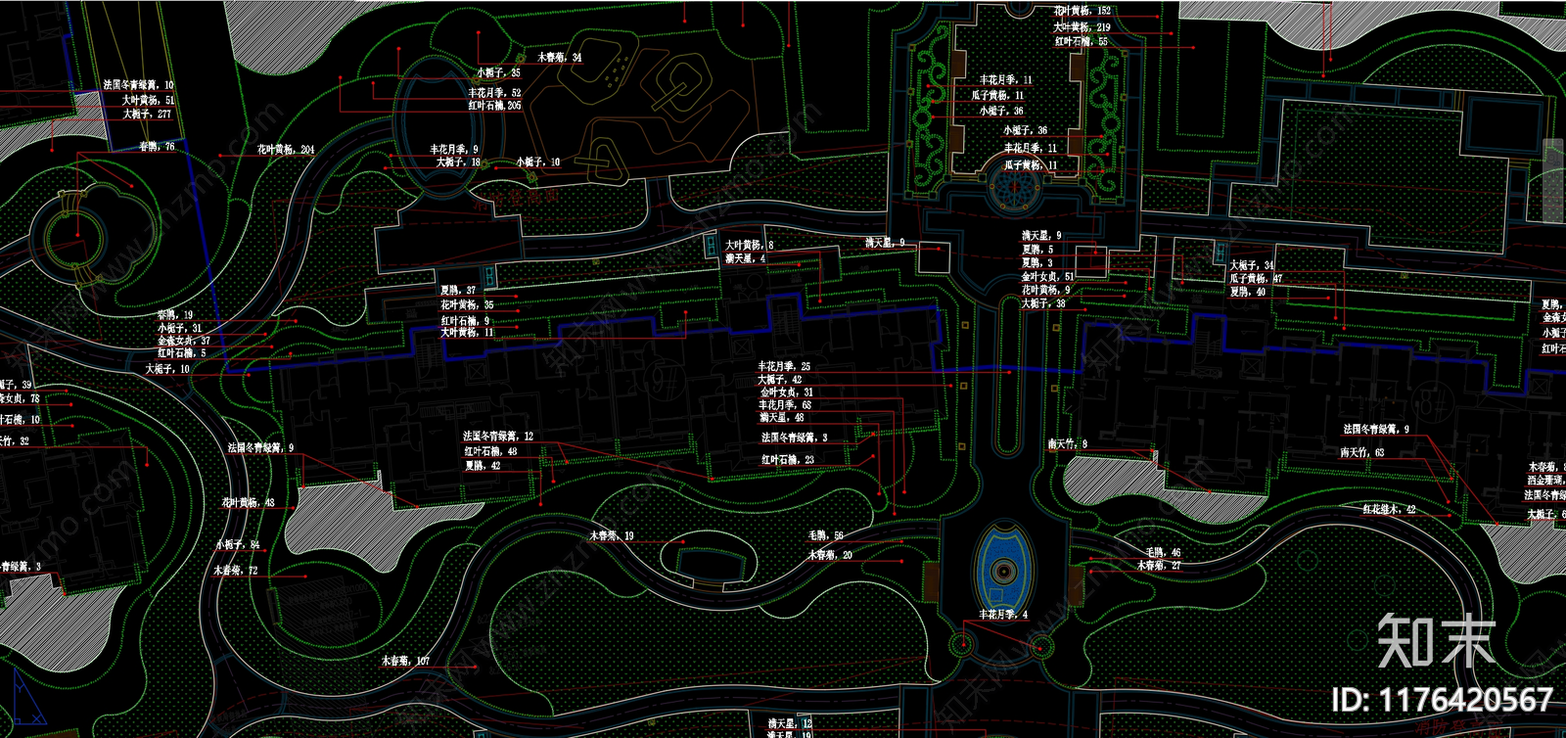Pick the '毛鹃, 56' label

tap(826, 535)
